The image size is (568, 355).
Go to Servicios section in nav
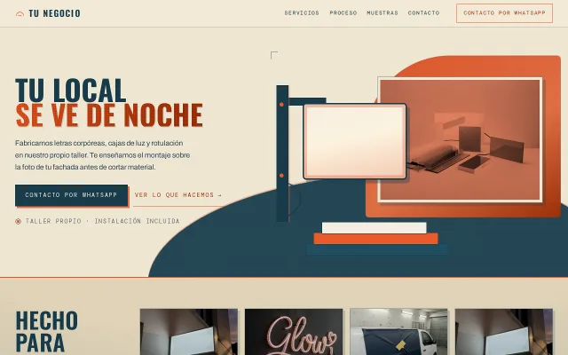click(302, 13)
